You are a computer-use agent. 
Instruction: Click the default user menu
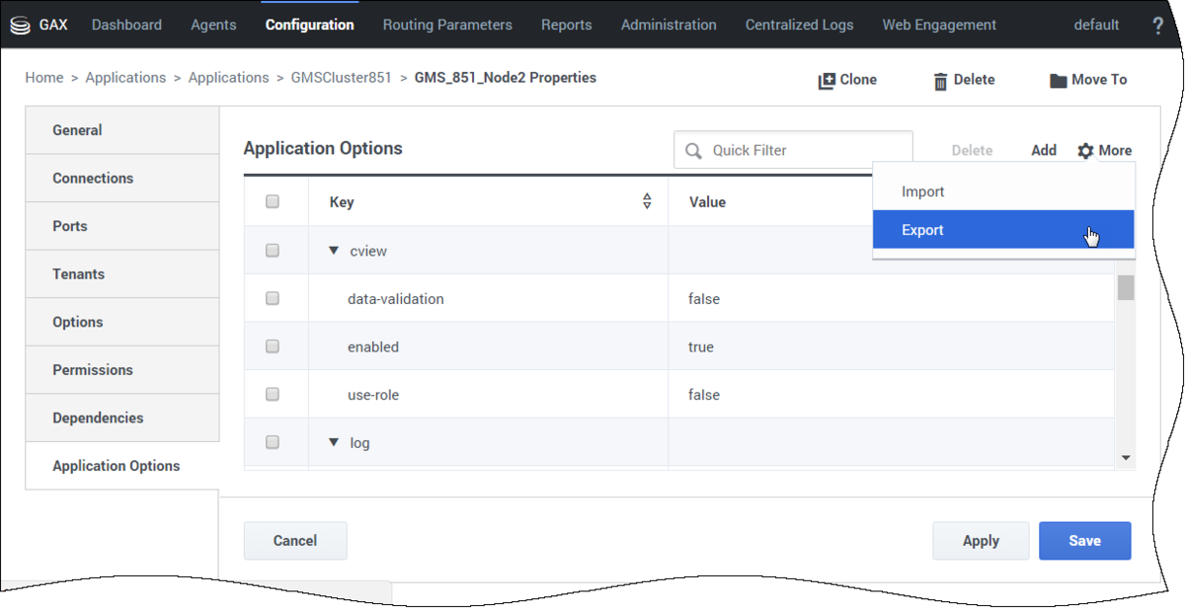pyautogui.click(x=1096, y=25)
